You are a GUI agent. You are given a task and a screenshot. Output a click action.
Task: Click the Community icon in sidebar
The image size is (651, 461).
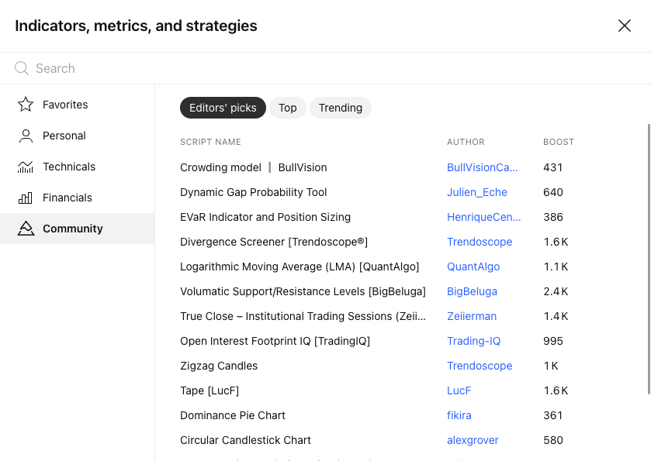click(26, 229)
